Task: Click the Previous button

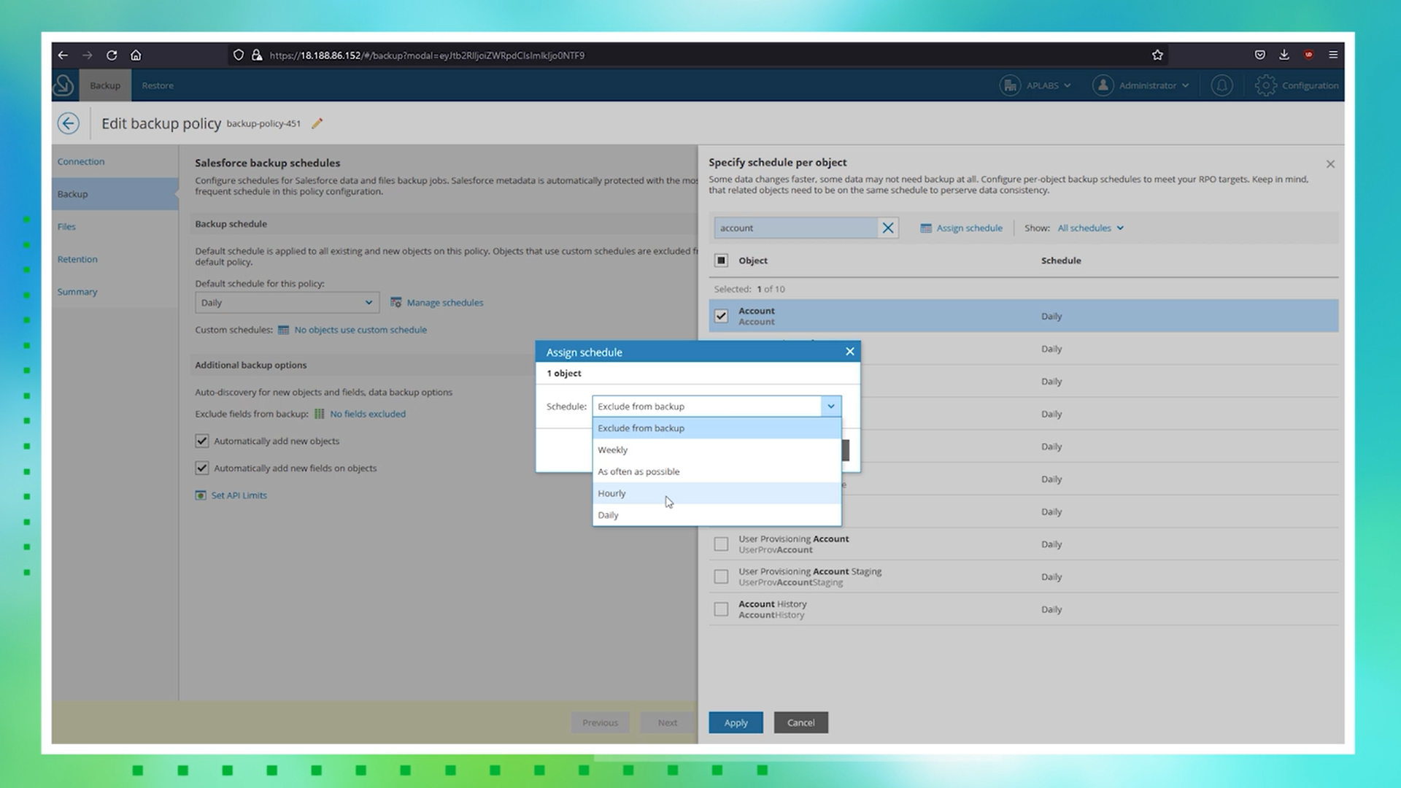Action: tap(600, 722)
